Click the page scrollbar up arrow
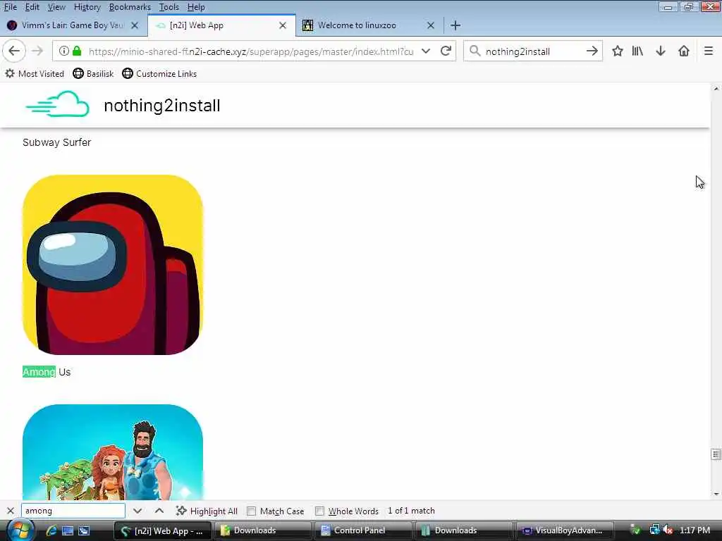The width and height of the screenshot is (722, 541). coord(716,88)
